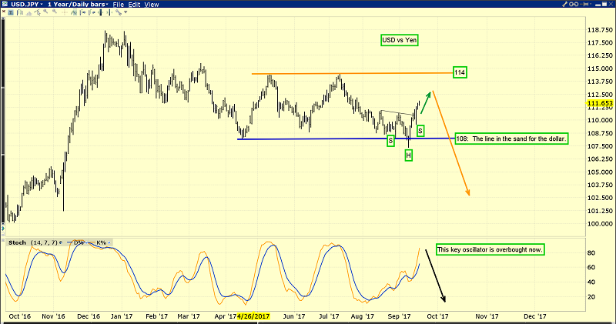This screenshot has height=324, width=616.
Task: Select the '114' resistance label box
Action: click(x=460, y=72)
